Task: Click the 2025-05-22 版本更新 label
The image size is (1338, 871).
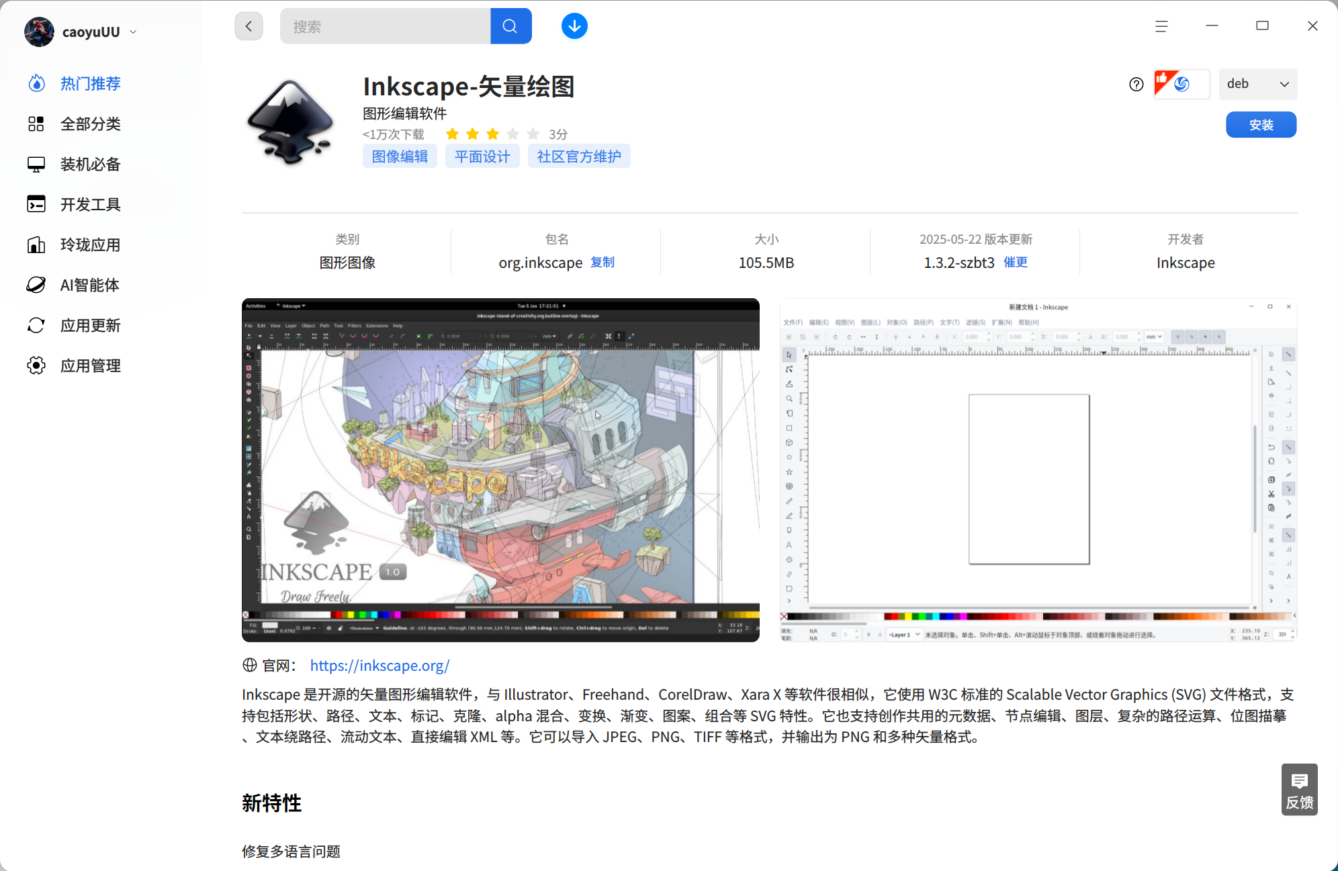Action: click(976, 239)
